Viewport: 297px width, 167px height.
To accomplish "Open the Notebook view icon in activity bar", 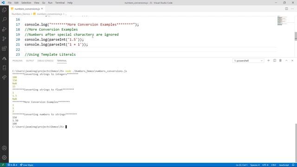I will (4, 68).
